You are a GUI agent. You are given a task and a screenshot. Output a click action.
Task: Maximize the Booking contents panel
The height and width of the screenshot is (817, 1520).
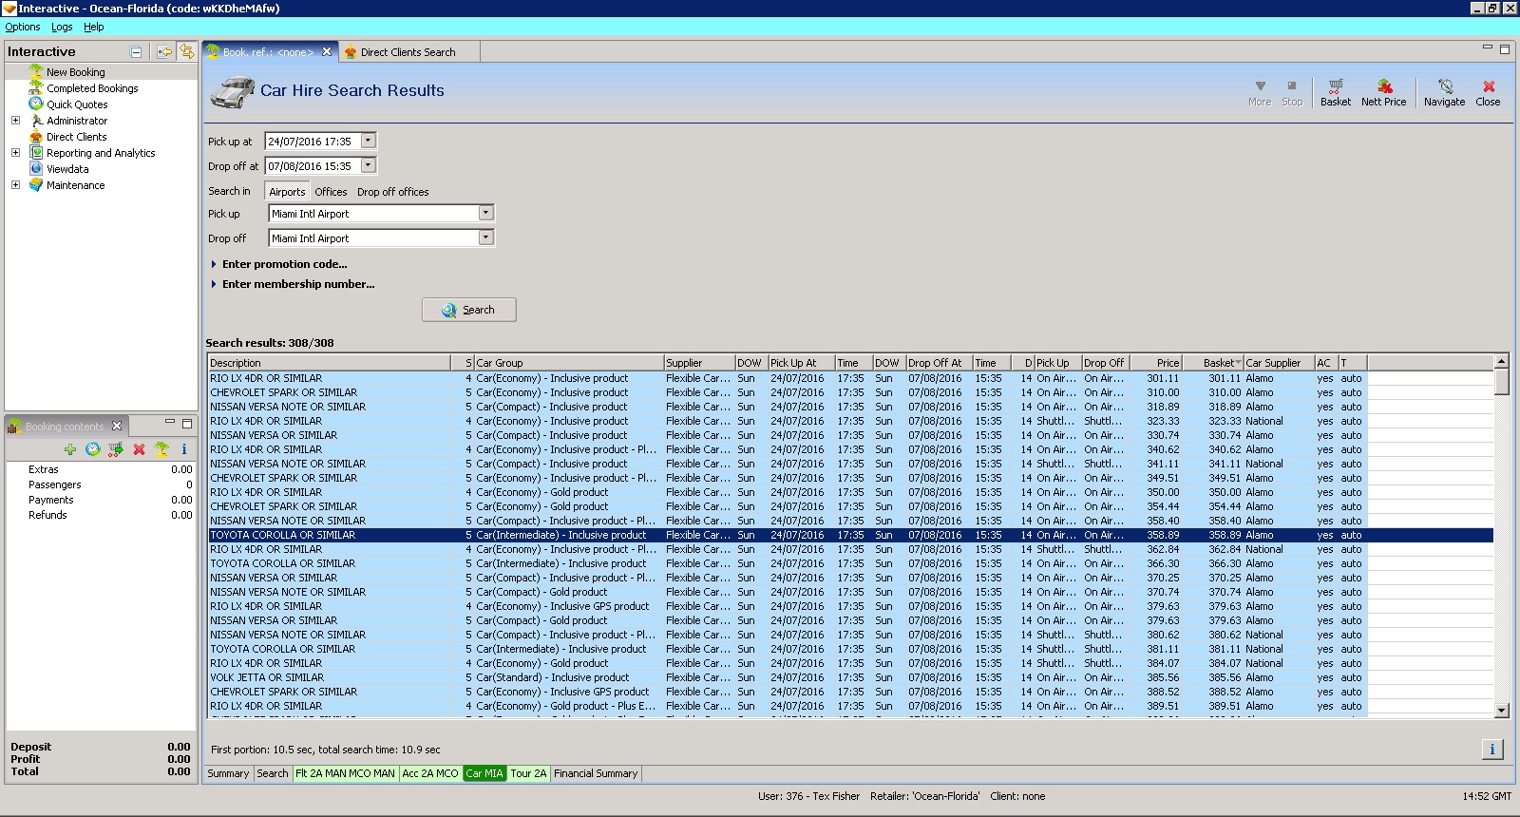[187, 424]
